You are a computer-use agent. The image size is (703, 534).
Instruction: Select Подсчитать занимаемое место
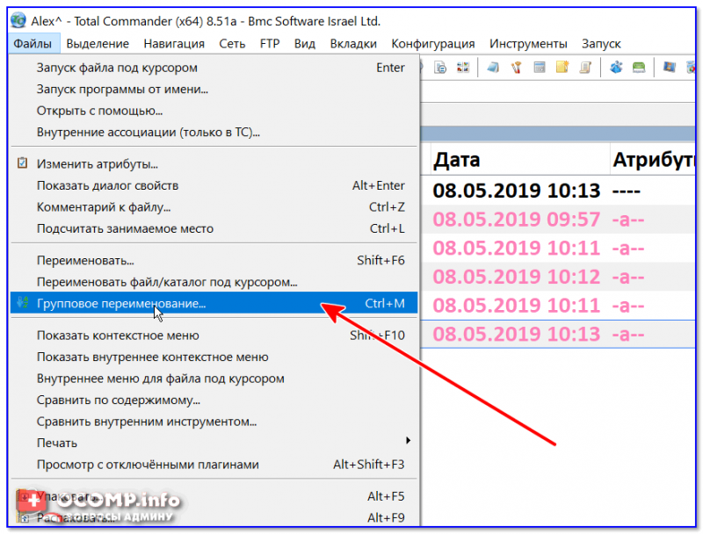(x=214, y=228)
